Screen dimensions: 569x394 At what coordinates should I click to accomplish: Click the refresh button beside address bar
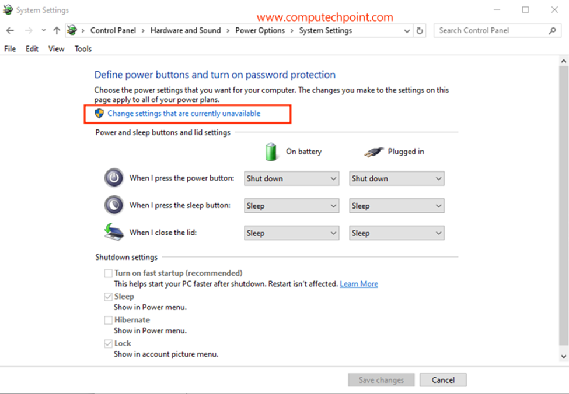(420, 31)
